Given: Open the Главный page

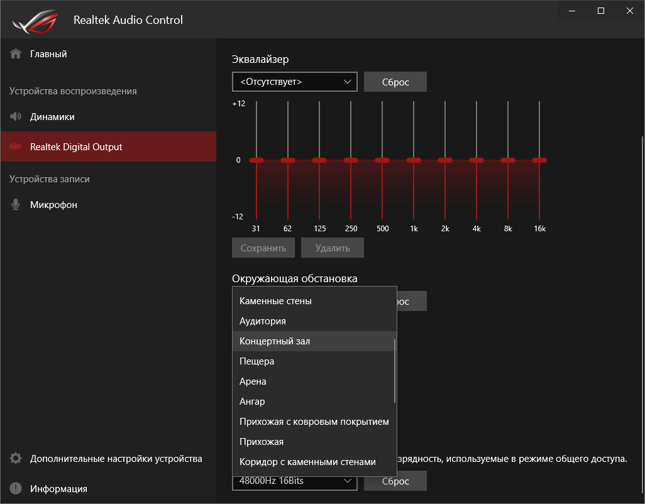Looking at the screenshot, I should 108,54.
